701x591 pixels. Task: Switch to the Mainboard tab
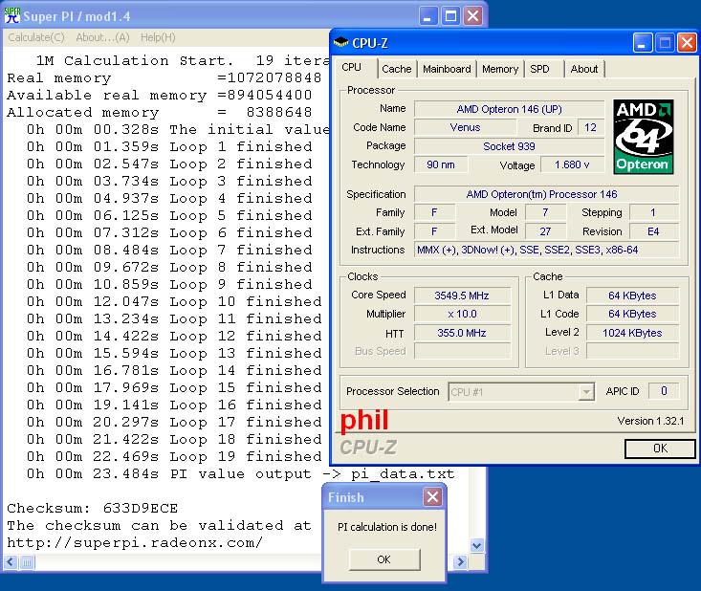click(447, 69)
